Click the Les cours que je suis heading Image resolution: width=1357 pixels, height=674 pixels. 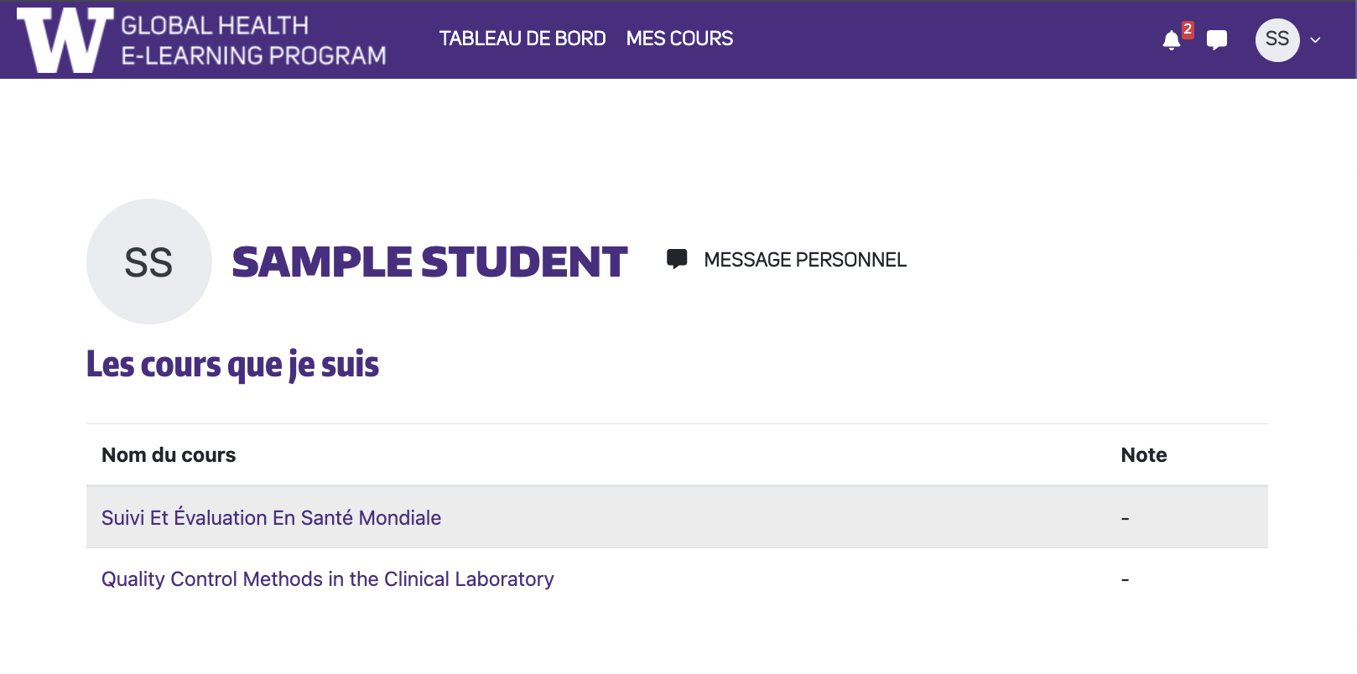tap(232, 365)
